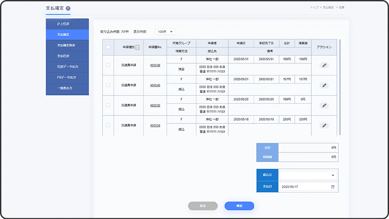
Task: Open application number 000040 link
Action: 155,86
